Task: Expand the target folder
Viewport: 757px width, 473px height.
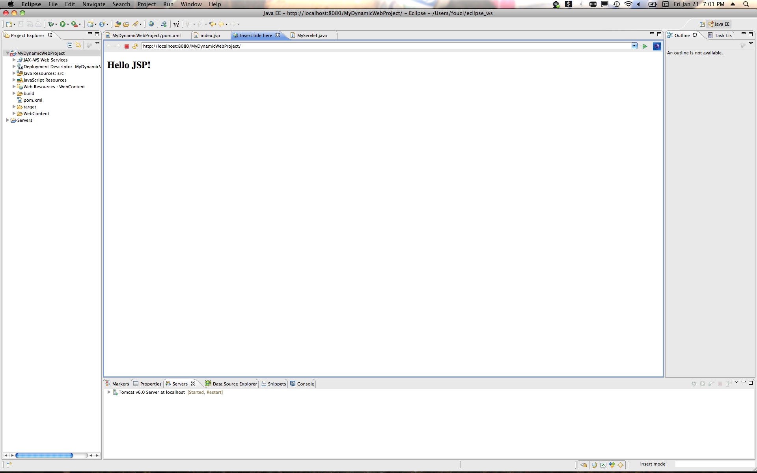Action: coord(14,107)
